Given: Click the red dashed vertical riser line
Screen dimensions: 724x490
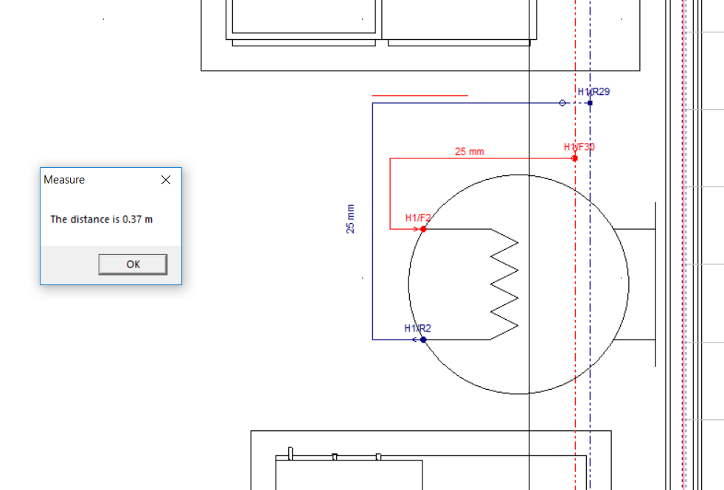Looking at the screenshot, I should (x=575, y=277).
